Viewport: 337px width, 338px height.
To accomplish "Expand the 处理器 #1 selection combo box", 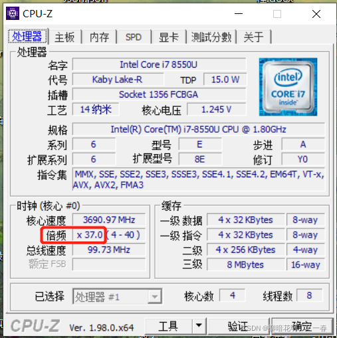I will coord(117,296).
